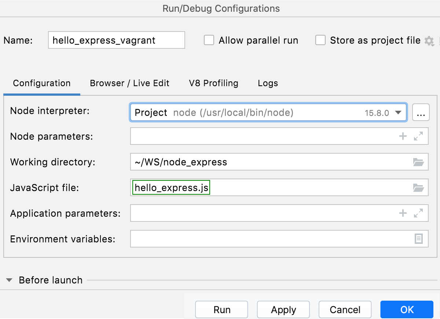The height and width of the screenshot is (319, 440).
Task: Click inside the Name field showing hello_express_vagrant
Action: pos(116,40)
